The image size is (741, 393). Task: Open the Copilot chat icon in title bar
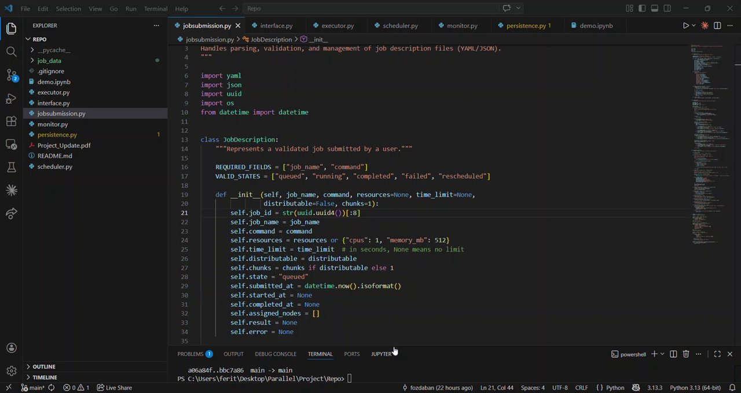(507, 8)
